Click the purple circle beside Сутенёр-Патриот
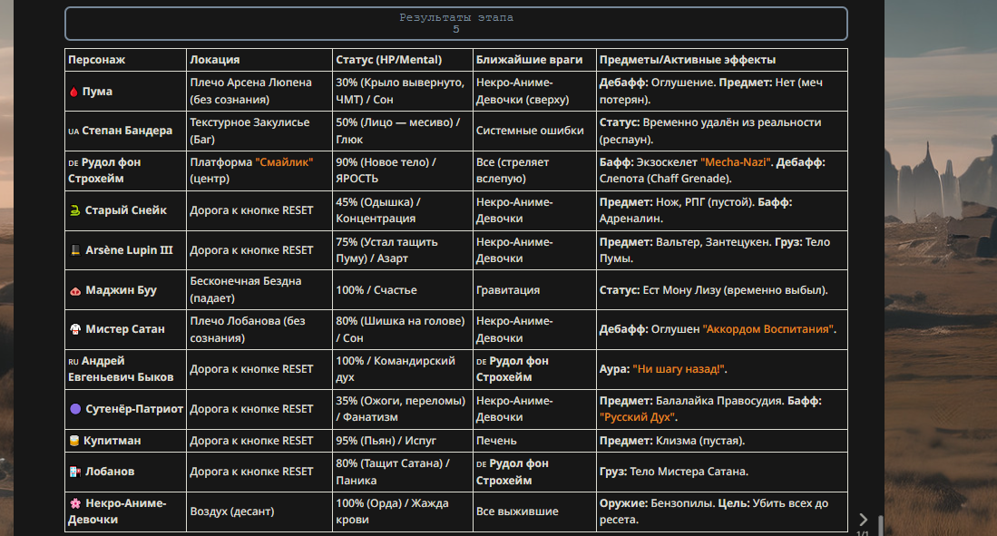Screen dimensions: 997x536 tap(75, 409)
